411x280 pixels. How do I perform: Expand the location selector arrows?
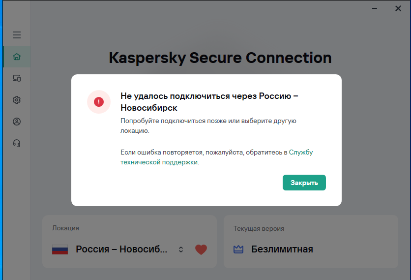(181, 249)
